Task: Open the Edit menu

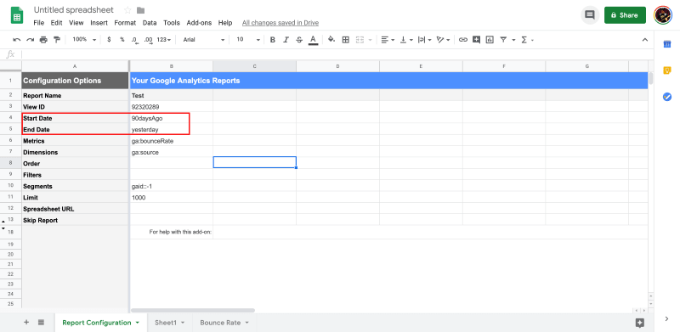Action: [56, 23]
